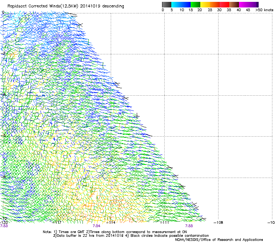Click the '25' legend scale value
This screenshot has width=275, height=242.
pyautogui.click(x=210, y=10)
